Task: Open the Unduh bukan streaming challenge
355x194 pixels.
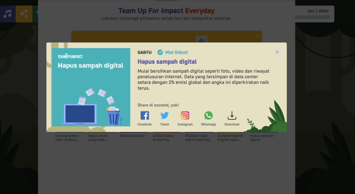Action: click(165, 138)
